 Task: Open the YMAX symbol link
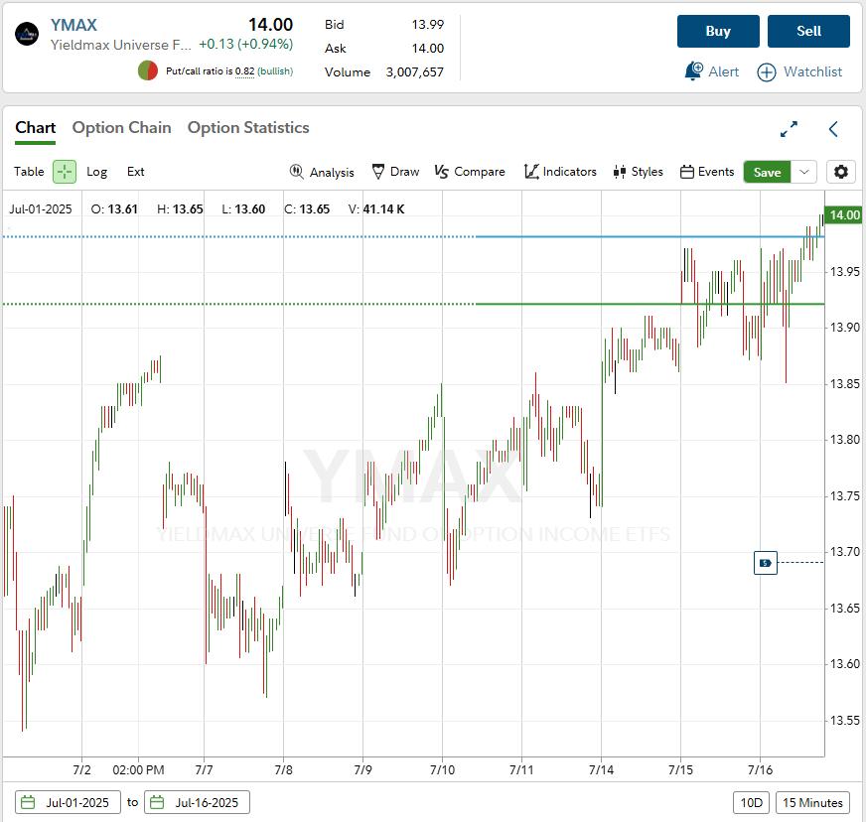pos(73,25)
